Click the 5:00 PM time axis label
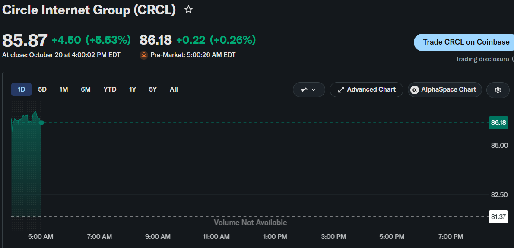 coord(392,236)
